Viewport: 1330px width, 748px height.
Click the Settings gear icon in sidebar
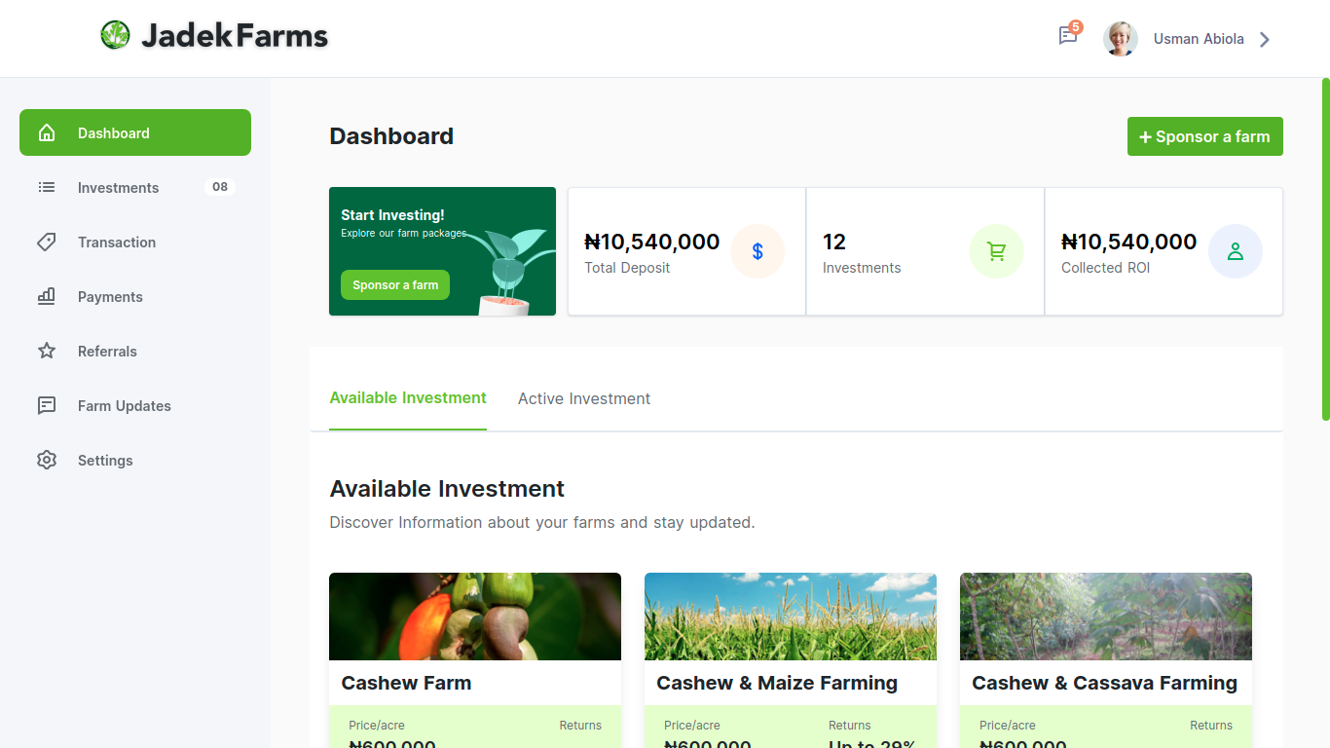click(x=47, y=460)
